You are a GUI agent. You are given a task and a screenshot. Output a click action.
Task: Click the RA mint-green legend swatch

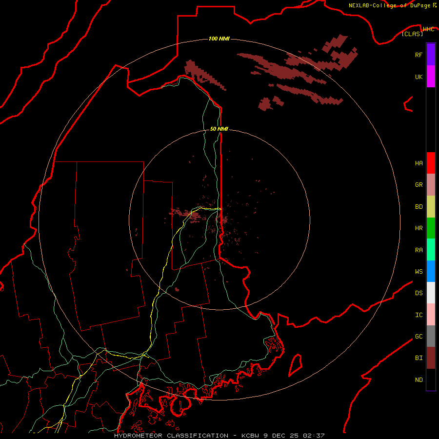(x=431, y=250)
